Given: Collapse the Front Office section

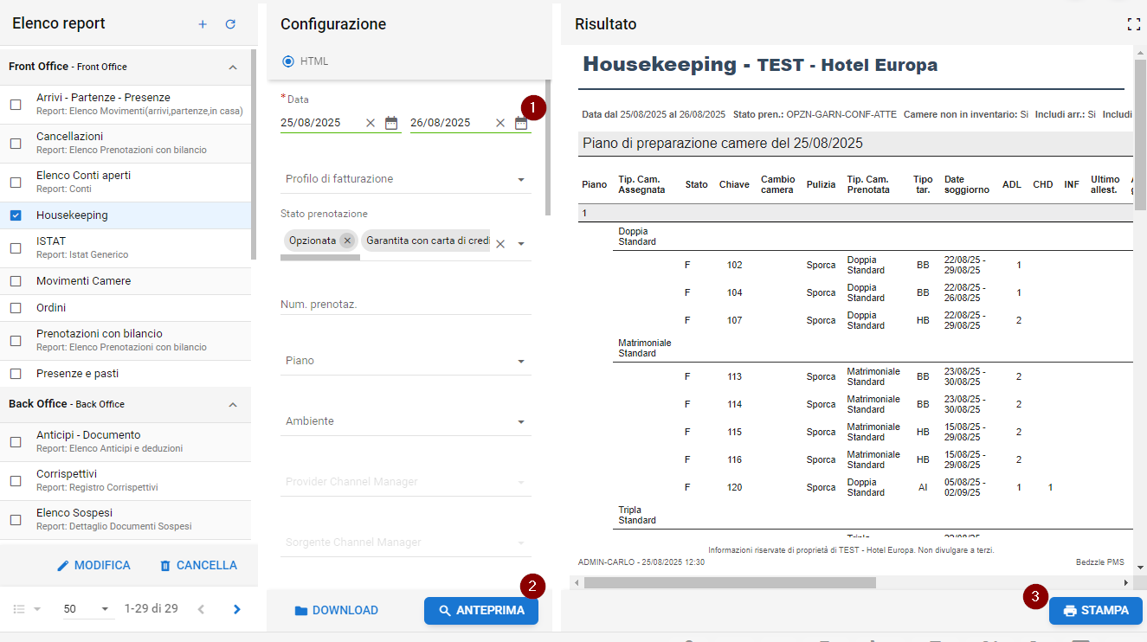Looking at the screenshot, I should pyautogui.click(x=232, y=67).
